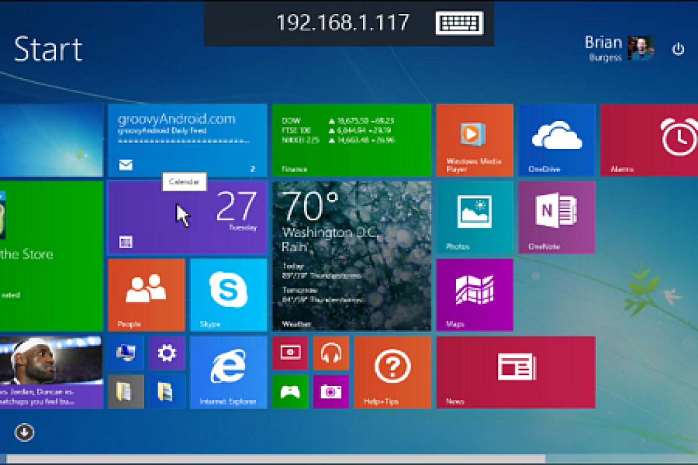
Task: Open Brian Burgess account picture
Action: coord(640,48)
